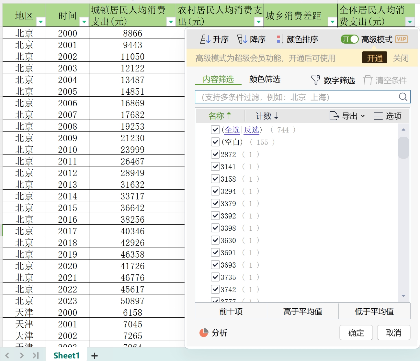Click the ascending sort (升序) icon
The height and width of the screenshot is (361, 420).
(x=205, y=39)
